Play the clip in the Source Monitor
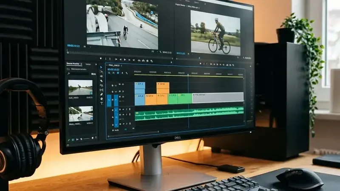Viewport: 340px width, 191px height. click(125, 60)
